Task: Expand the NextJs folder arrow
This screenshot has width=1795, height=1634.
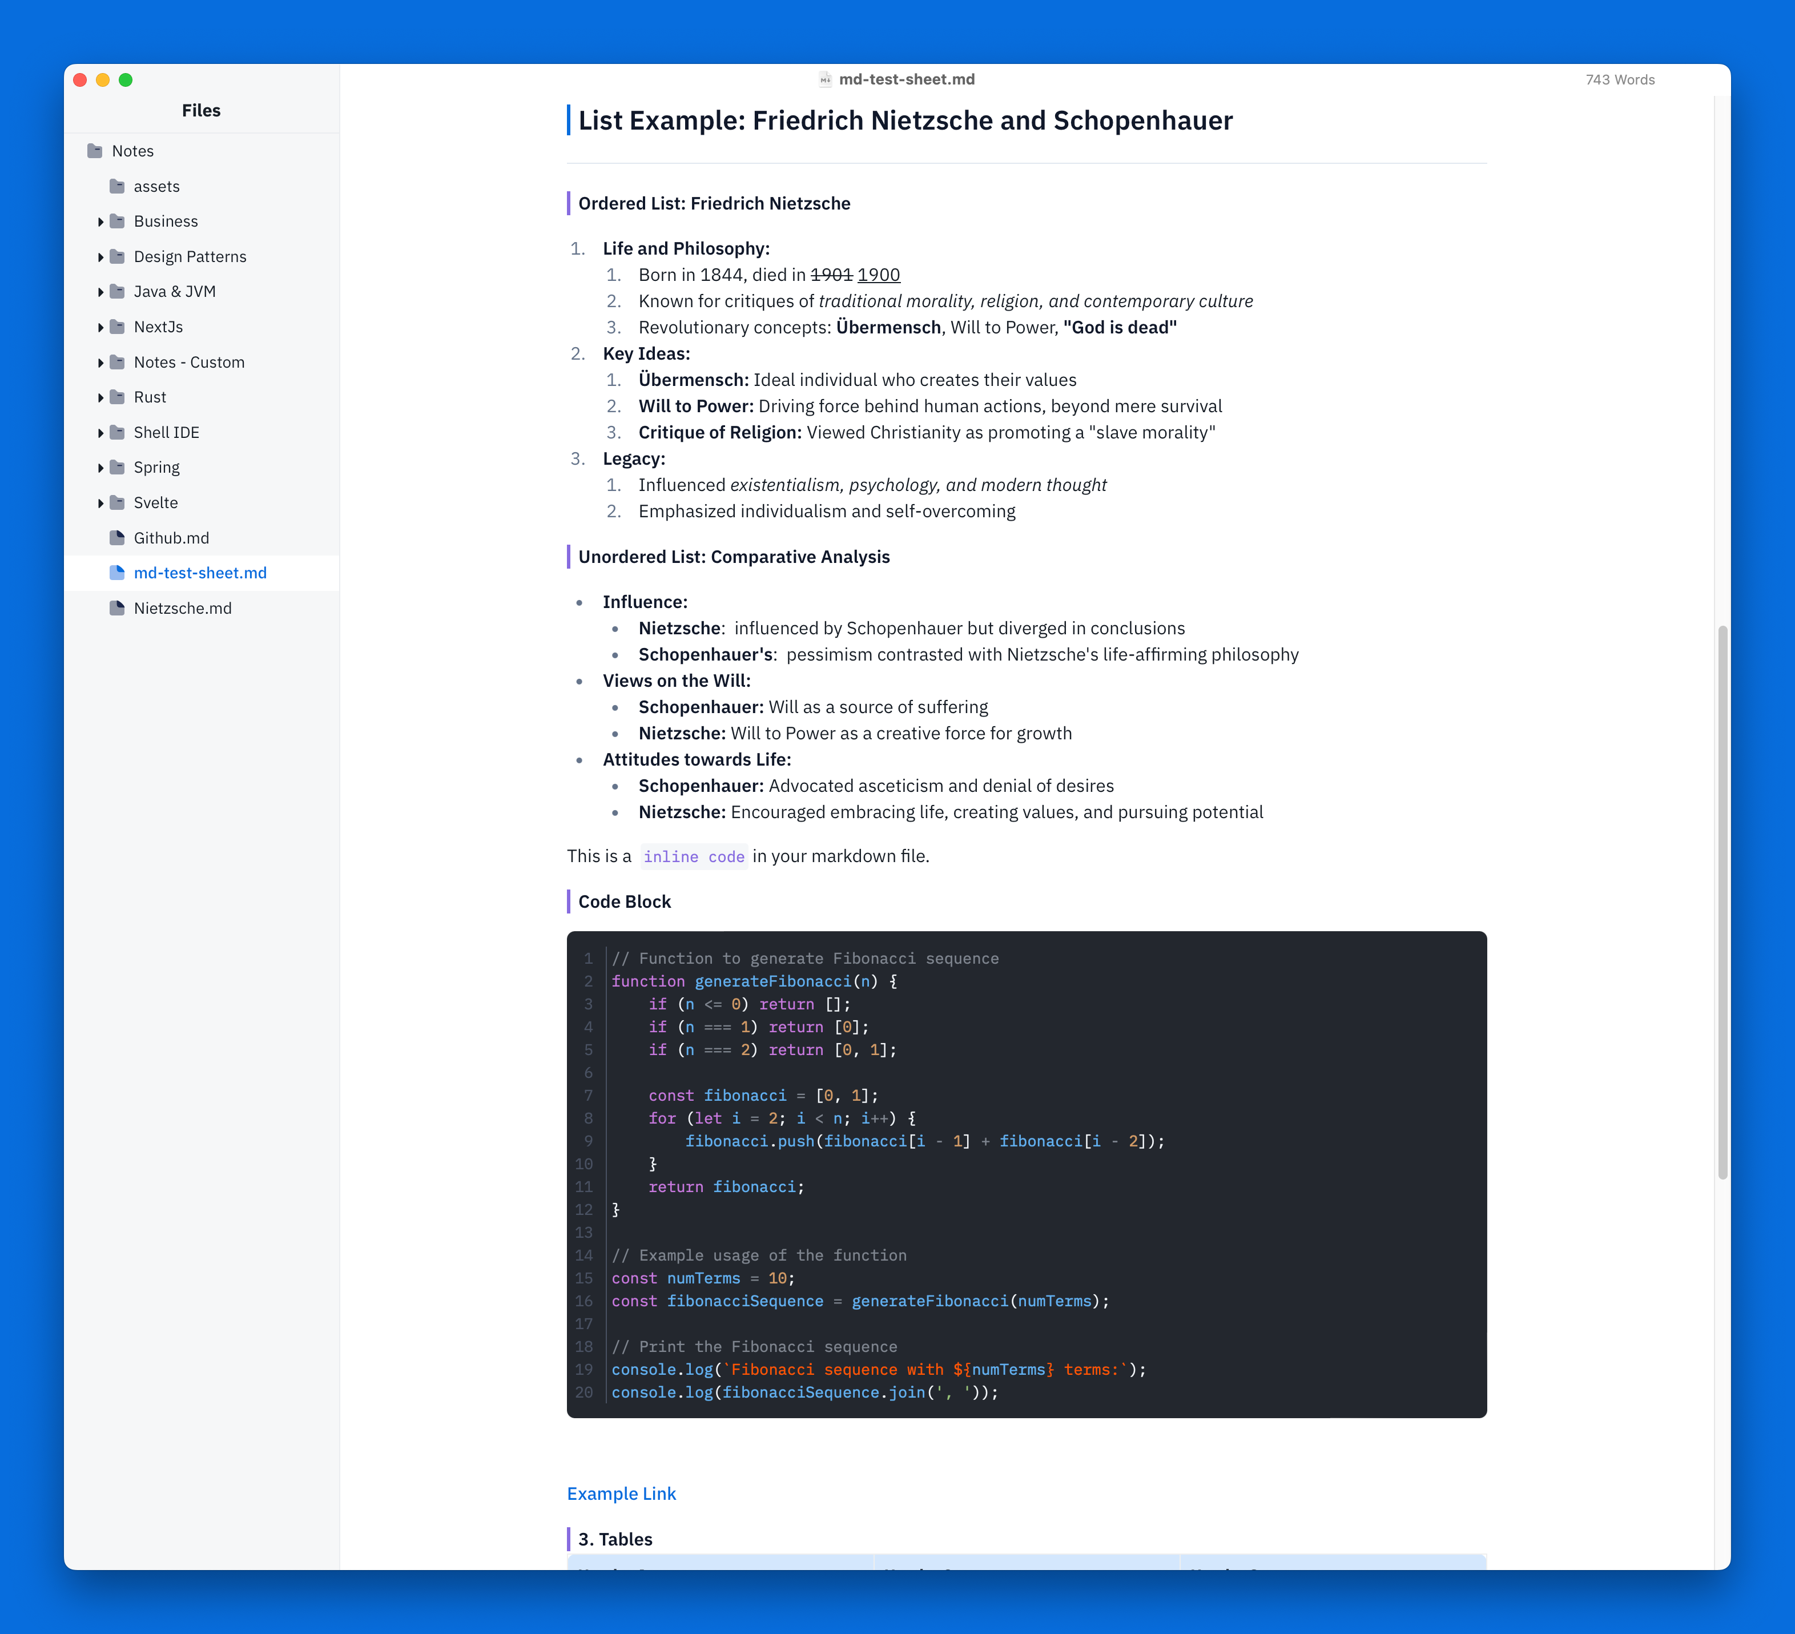Action: coord(100,327)
